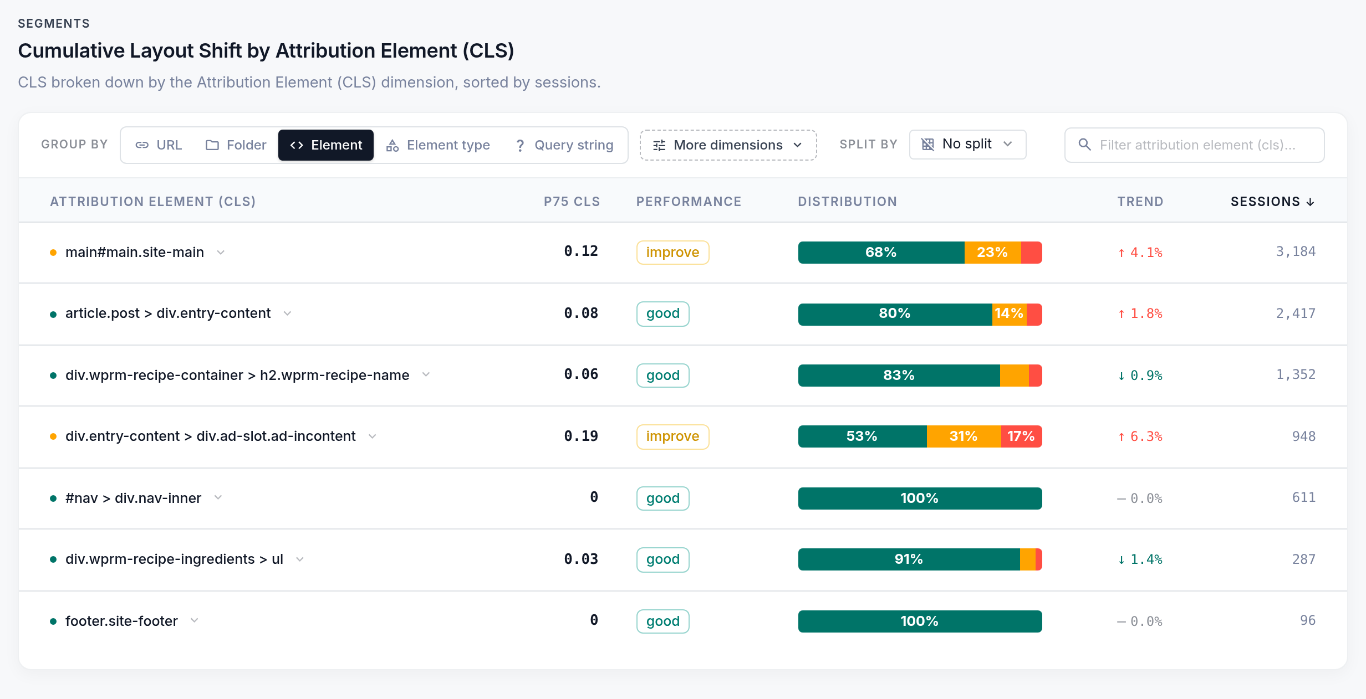Expand the div.ad-slot.ad-incontent row chevron
The image size is (1366, 699).
(373, 436)
